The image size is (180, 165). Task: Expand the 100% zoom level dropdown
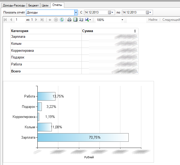[122, 20]
